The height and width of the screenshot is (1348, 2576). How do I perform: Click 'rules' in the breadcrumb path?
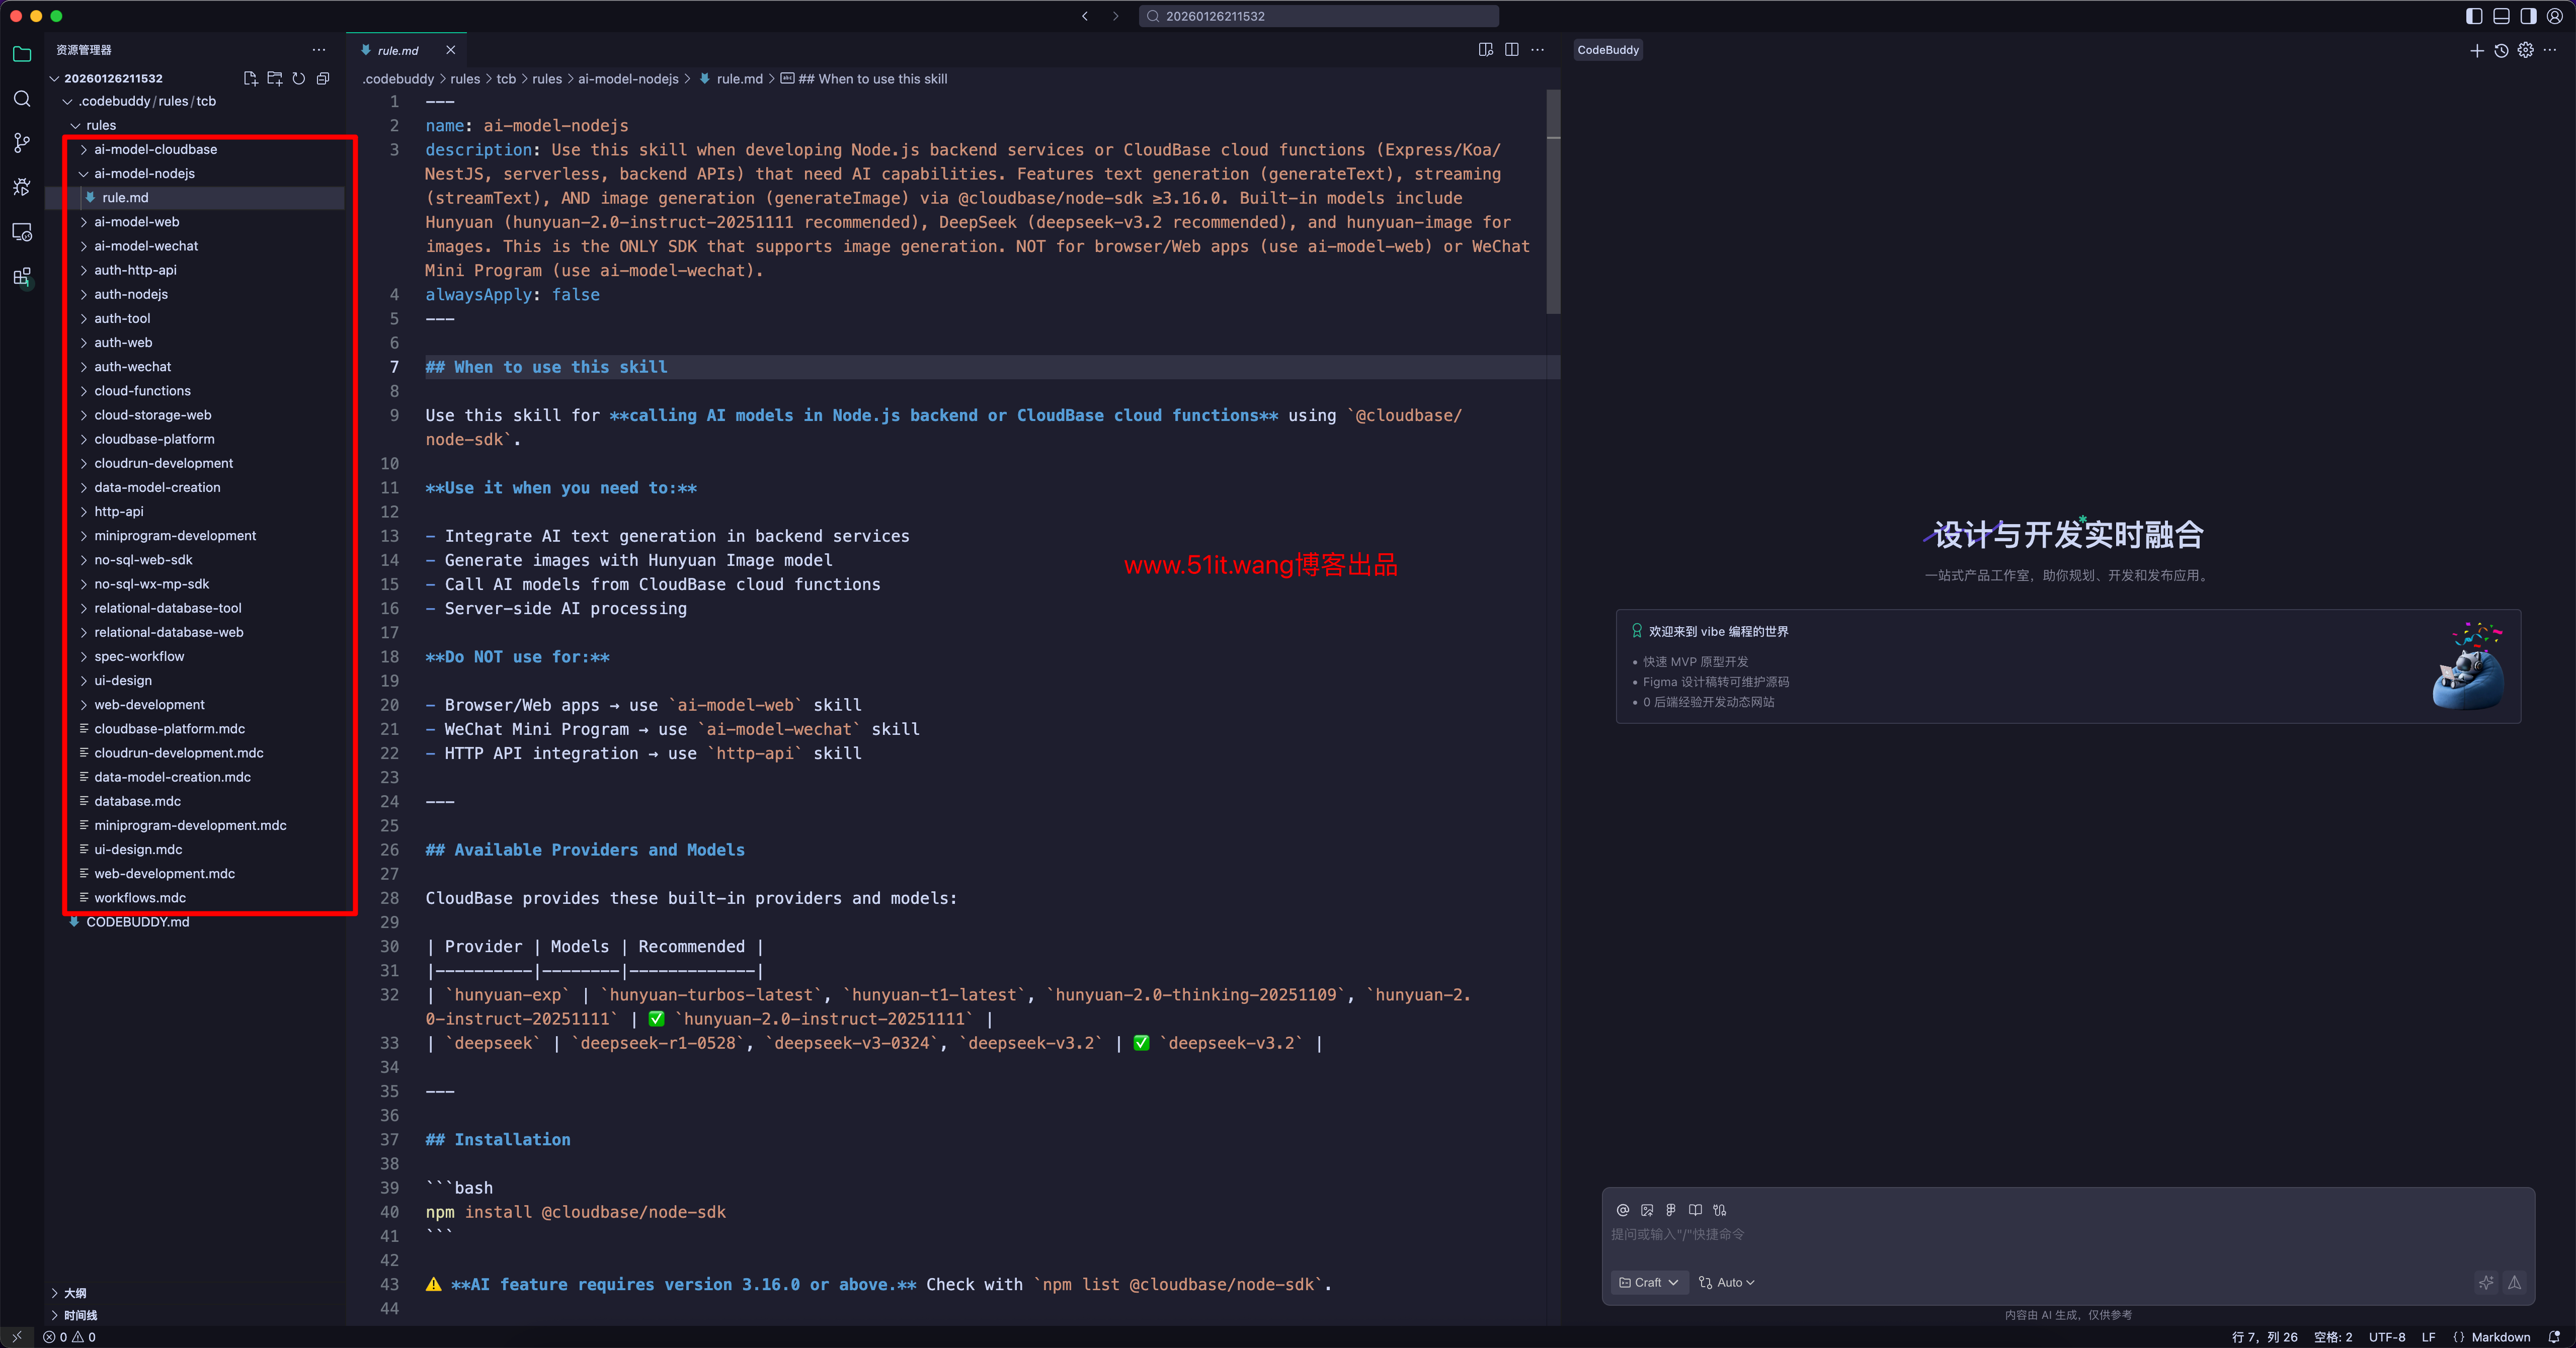pyautogui.click(x=466, y=78)
